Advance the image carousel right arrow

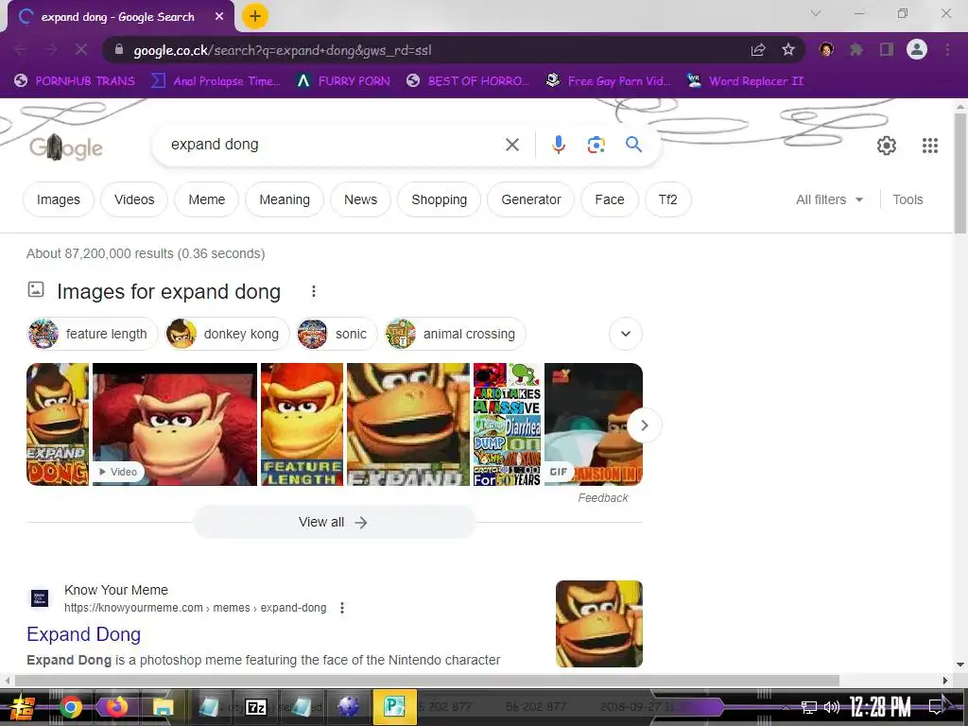644,425
